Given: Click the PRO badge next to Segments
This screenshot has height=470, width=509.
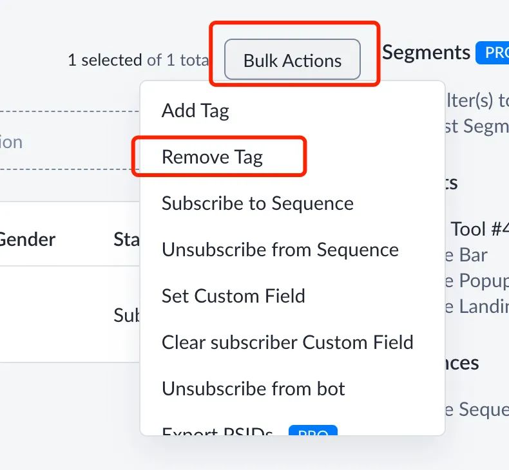Looking at the screenshot, I should (x=492, y=53).
